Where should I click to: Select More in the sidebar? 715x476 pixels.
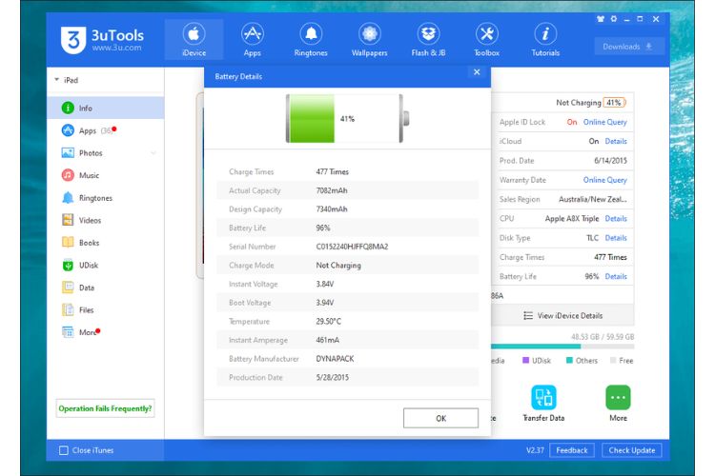pos(106,332)
